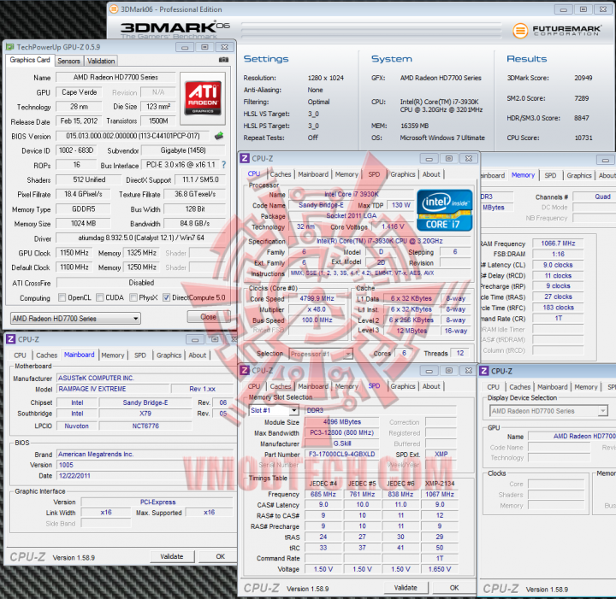Image resolution: width=616 pixels, height=599 pixels.
Task: Click the BIOS Date 12/22/2011 field
Action: [145, 475]
